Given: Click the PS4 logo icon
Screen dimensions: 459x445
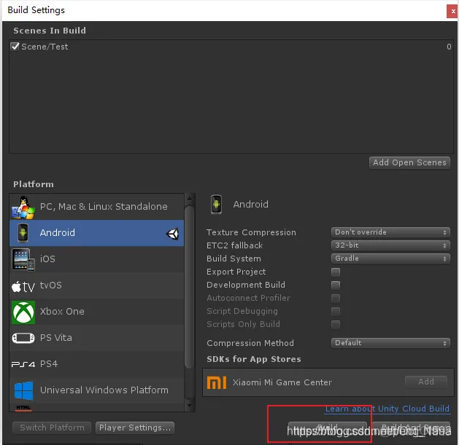Looking at the screenshot, I should tap(23, 364).
